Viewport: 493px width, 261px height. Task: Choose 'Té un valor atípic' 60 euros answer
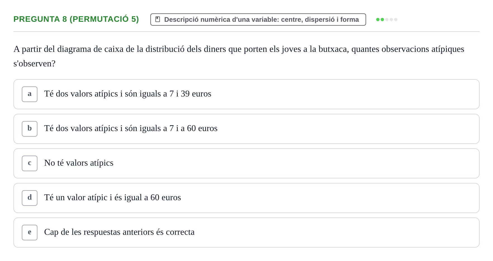click(246, 198)
